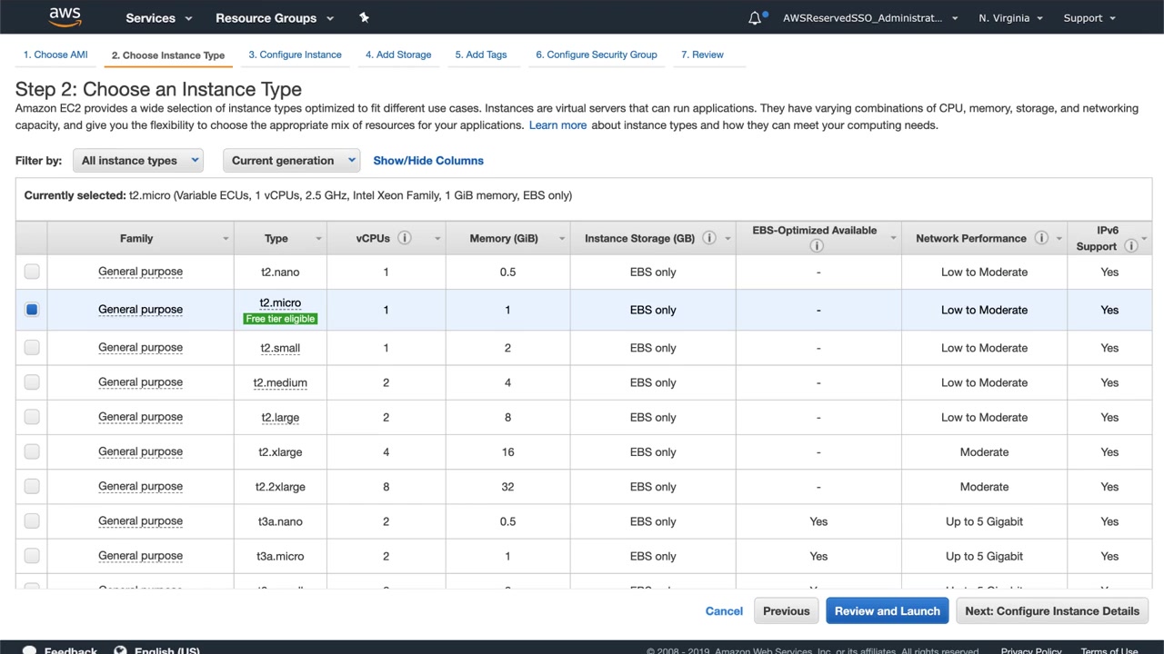Go to the 4. Add Storage tab
Screen dimensions: 1164x654
398,54
